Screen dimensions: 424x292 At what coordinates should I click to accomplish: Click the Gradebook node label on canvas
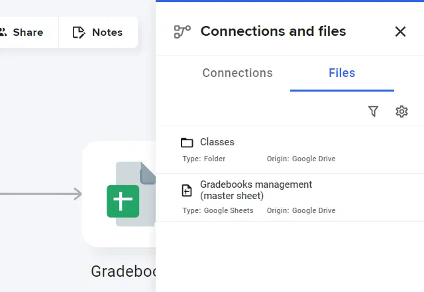tap(123, 271)
